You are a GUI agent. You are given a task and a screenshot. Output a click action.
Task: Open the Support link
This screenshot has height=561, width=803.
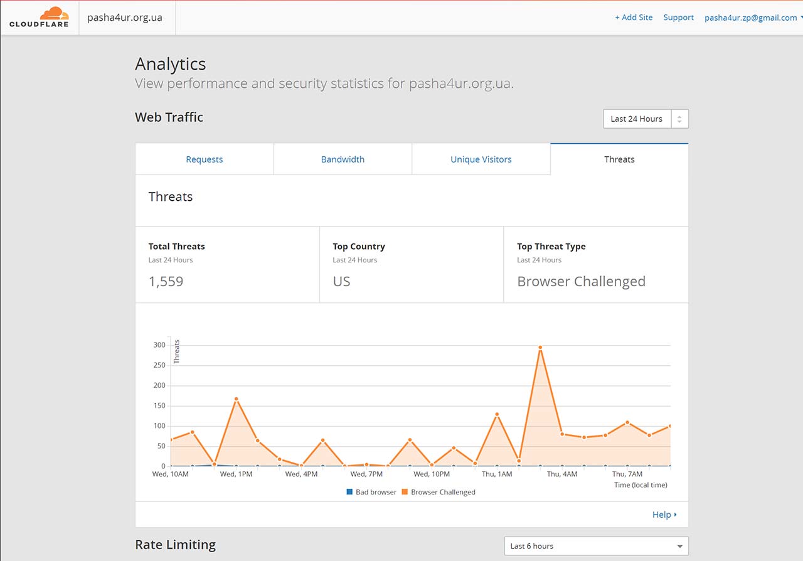click(679, 18)
